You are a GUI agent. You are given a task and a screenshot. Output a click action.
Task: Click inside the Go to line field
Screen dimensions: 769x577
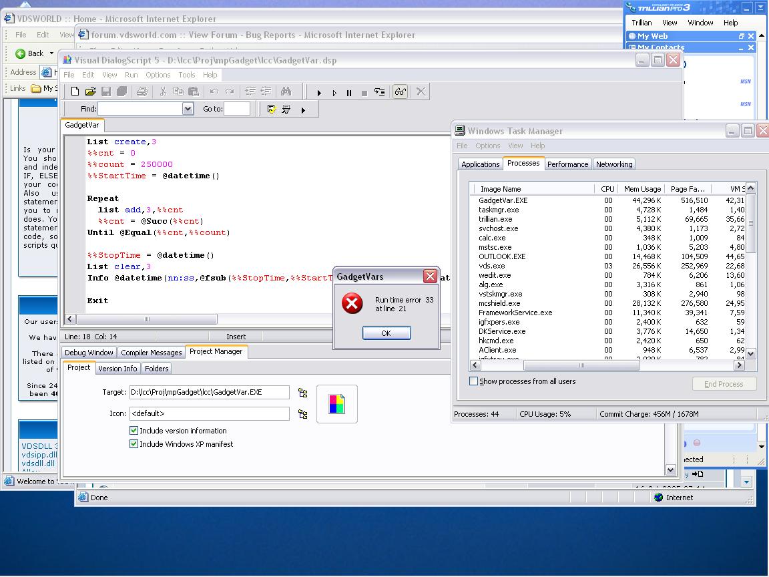[x=237, y=108]
